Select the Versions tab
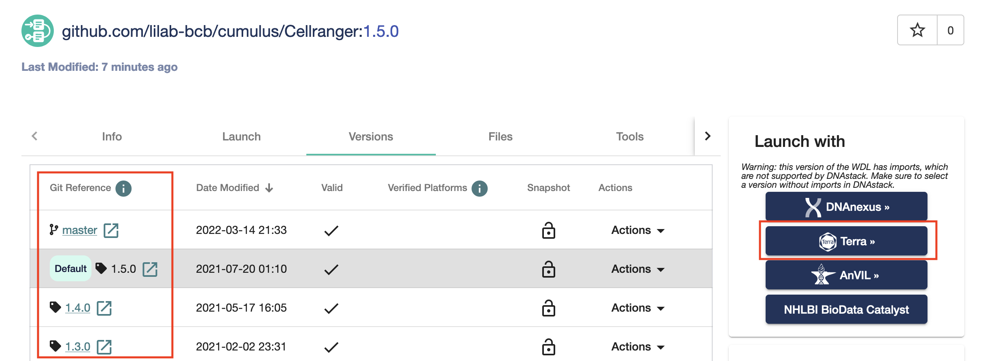This screenshot has width=989, height=361. (x=371, y=136)
